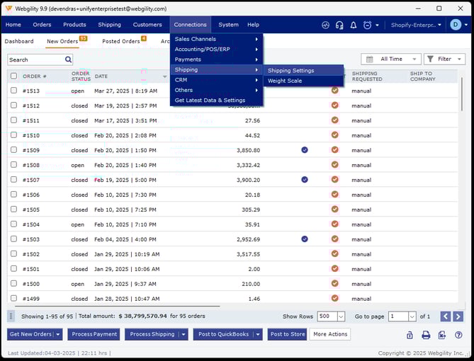Viewport: 474px width, 361px height.
Task: Click the headset support icon
Action: (x=339, y=25)
